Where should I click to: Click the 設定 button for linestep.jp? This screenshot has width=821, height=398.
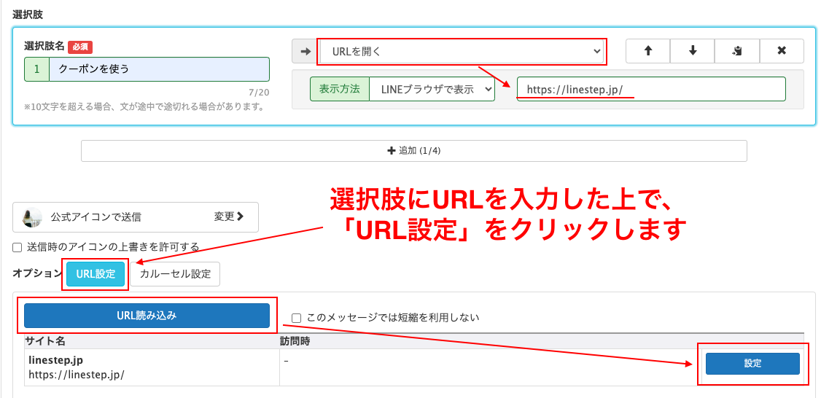pyautogui.click(x=752, y=364)
